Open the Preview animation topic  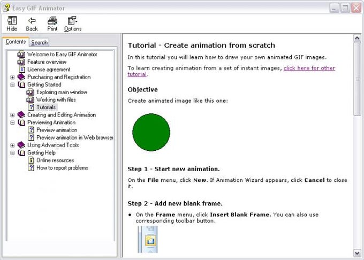click(57, 130)
